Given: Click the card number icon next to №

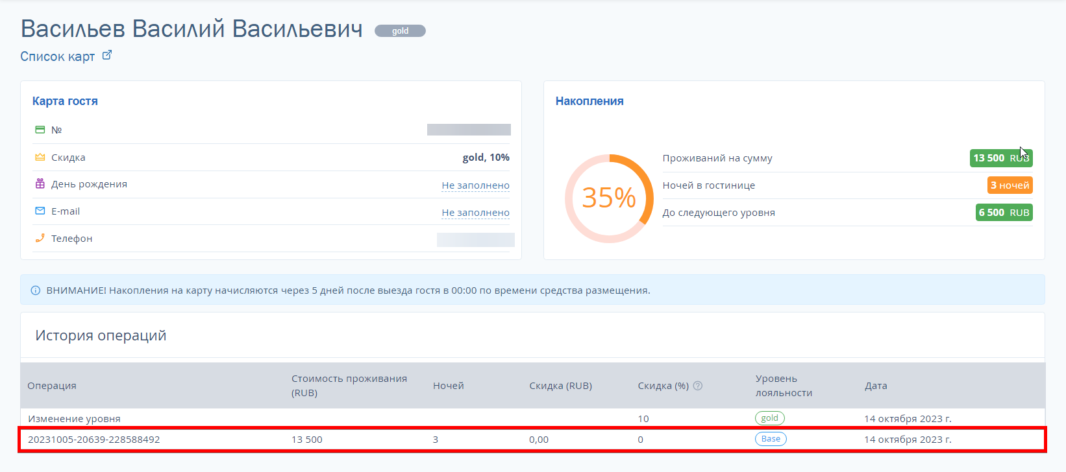Looking at the screenshot, I should pos(40,130).
